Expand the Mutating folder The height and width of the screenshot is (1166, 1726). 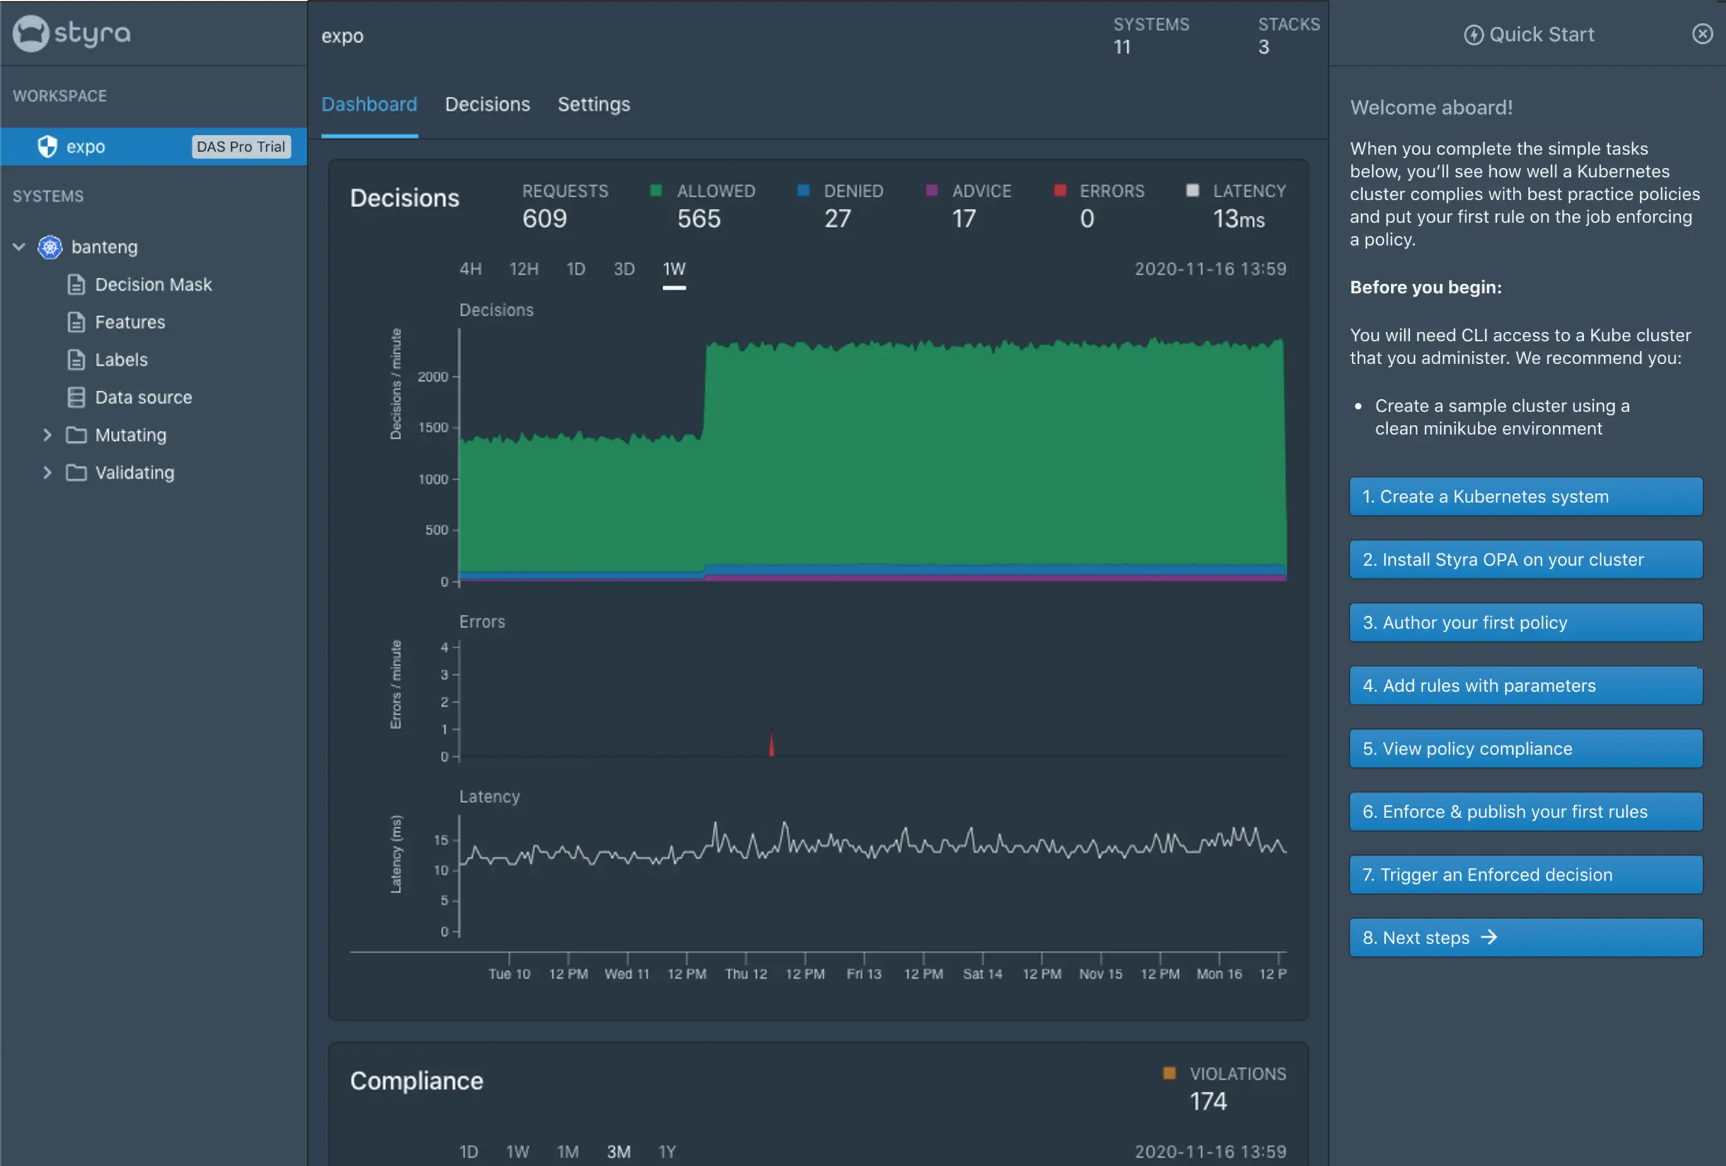(47, 435)
